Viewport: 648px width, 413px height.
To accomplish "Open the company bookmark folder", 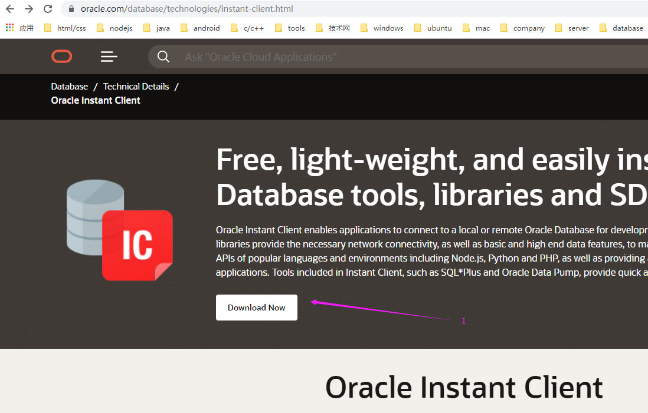I will (x=522, y=28).
